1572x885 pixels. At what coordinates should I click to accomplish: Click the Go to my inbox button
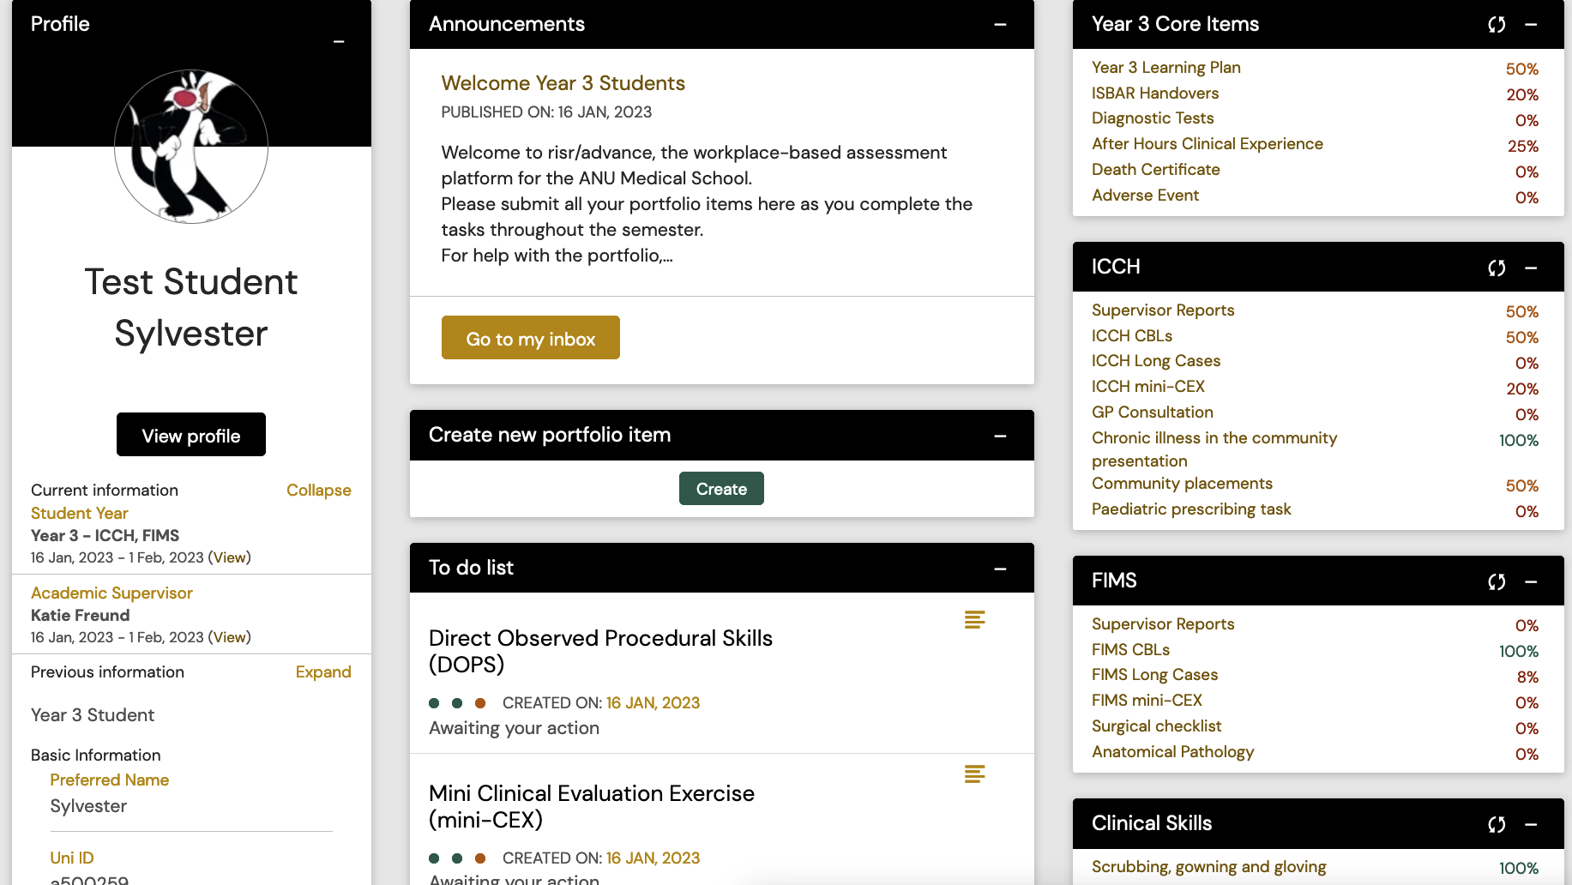(530, 338)
